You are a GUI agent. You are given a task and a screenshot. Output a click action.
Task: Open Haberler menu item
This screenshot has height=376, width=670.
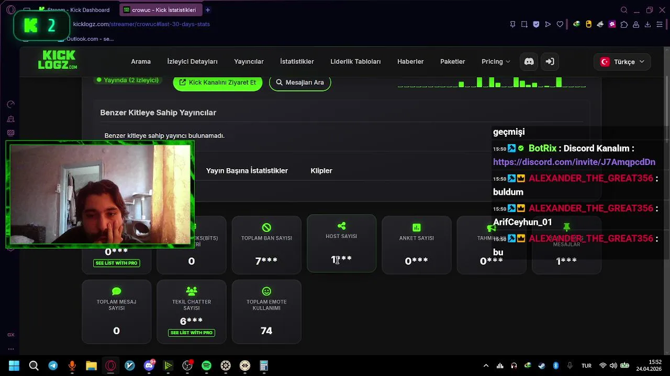(x=410, y=62)
